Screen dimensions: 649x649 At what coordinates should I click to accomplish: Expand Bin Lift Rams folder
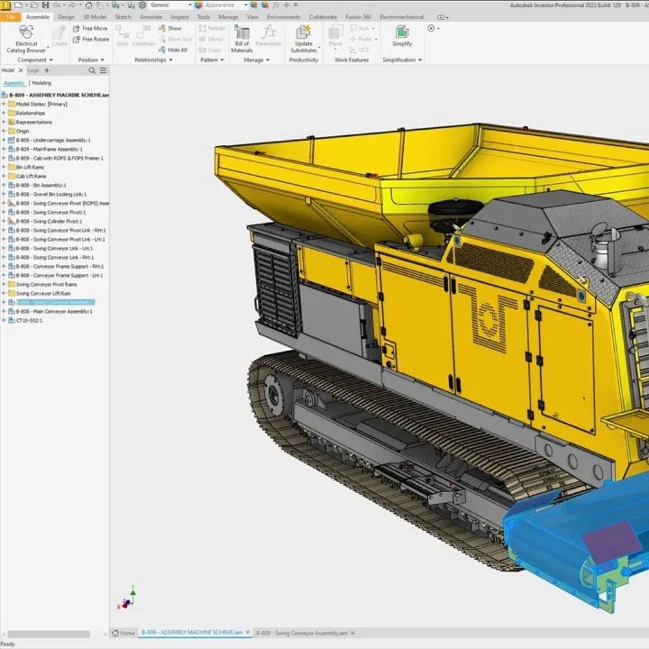point(4,167)
